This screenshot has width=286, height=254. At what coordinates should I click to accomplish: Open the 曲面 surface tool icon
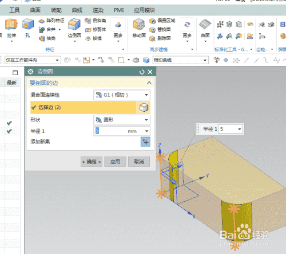coord(205,25)
